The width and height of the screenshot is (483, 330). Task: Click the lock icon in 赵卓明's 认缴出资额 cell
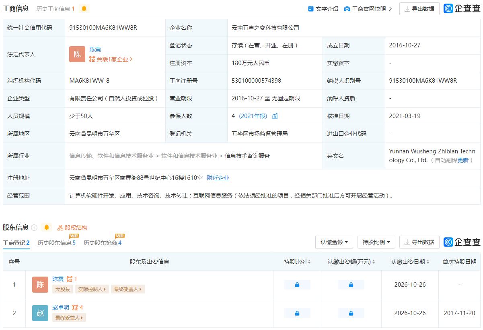pyautogui.click(x=351, y=313)
